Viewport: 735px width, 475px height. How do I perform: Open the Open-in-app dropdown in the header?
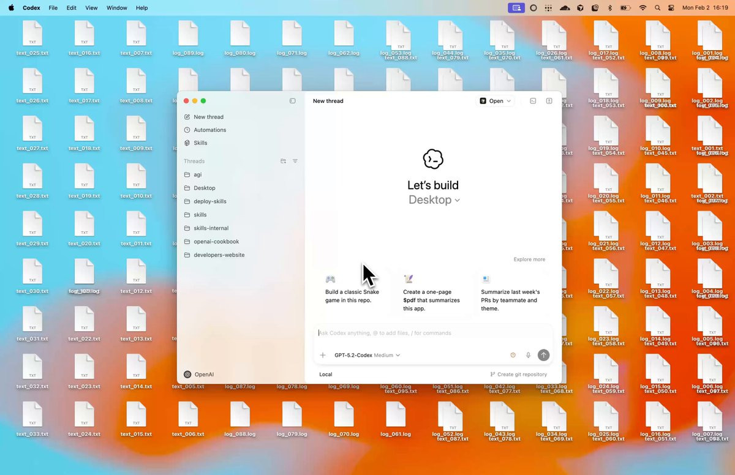[496, 101]
